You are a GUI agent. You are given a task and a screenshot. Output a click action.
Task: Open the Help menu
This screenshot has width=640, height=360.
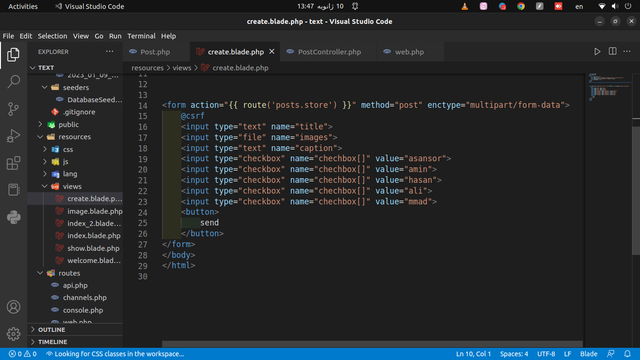coord(169,36)
